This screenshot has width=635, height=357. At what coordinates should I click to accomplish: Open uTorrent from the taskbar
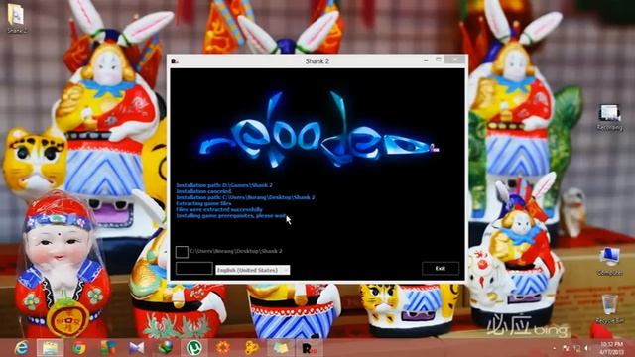coord(194,348)
